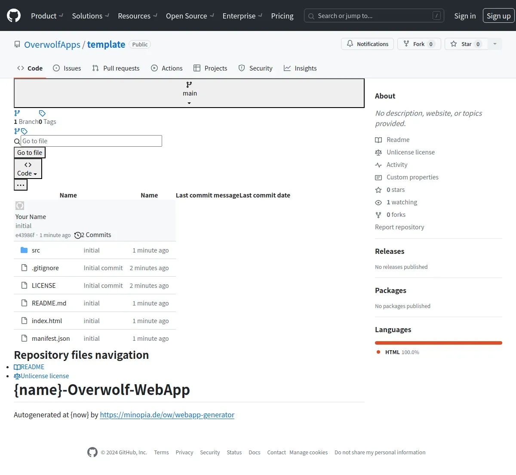Click the HTML 100.0% language entry
The image size is (516, 475).
(x=398, y=352)
